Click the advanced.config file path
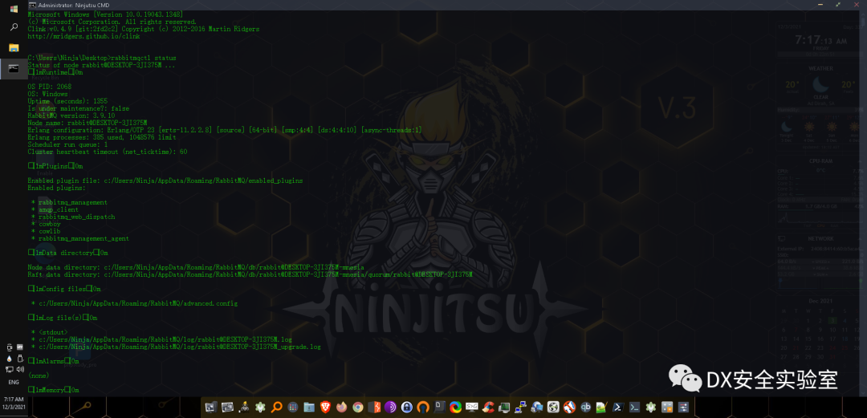Screen dimensions: 867x418 pyautogui.click(x=138, y=303)
